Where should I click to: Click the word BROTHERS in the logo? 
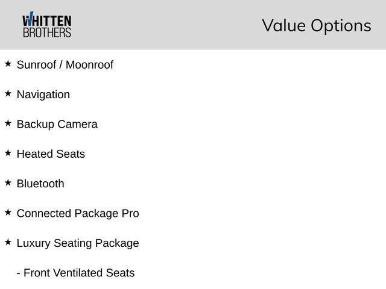(x=47, y=33)
